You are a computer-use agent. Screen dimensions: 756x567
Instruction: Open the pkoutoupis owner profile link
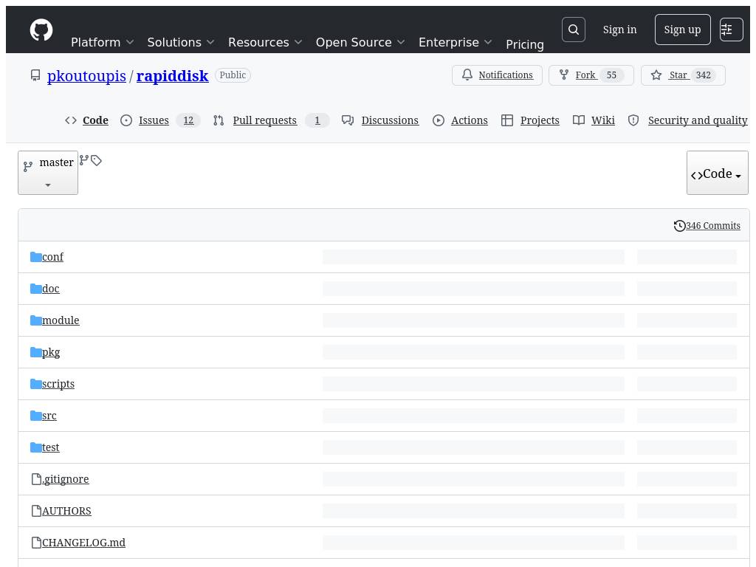point(87,76)
